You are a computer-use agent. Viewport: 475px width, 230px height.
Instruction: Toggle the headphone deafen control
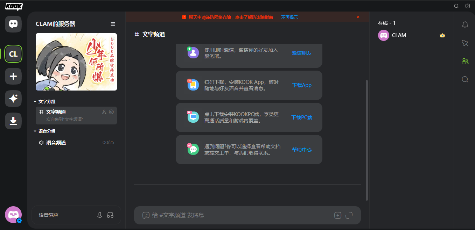[110, 215]
